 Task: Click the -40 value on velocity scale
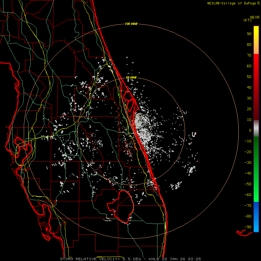(x=248, y=173)
